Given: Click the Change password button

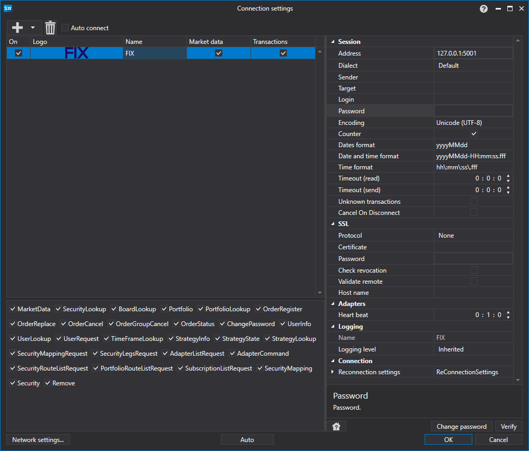Looking at the screenshot, I should coord(462,426).
